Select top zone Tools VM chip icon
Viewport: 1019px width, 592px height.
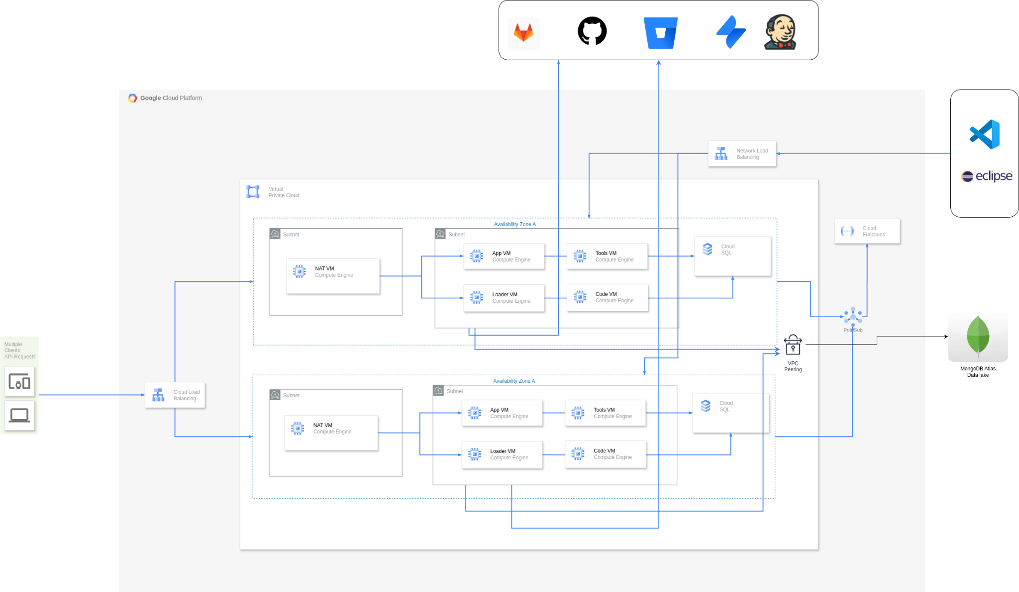580,256
